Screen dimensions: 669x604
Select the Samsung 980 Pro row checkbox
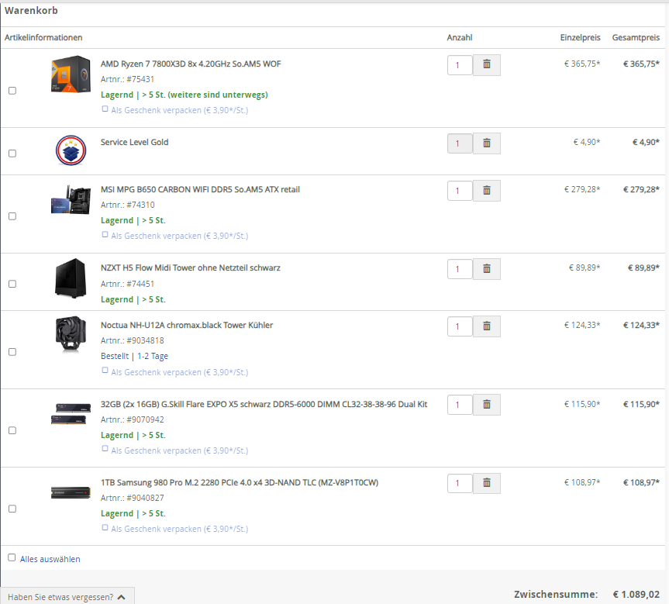click(12, 509)
